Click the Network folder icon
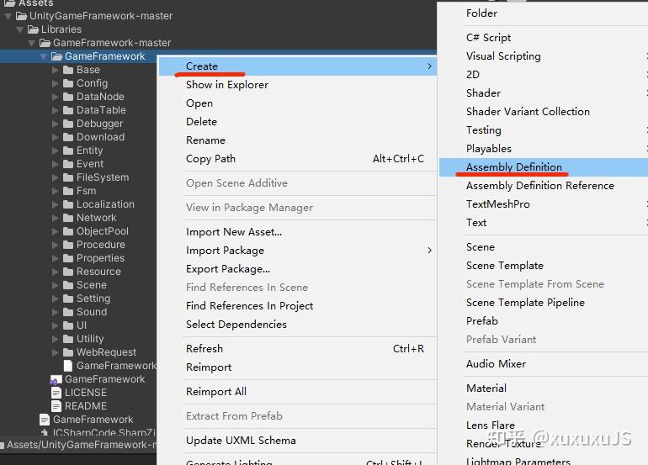Screen dimensions: 648x465 [x=68, y=218]
